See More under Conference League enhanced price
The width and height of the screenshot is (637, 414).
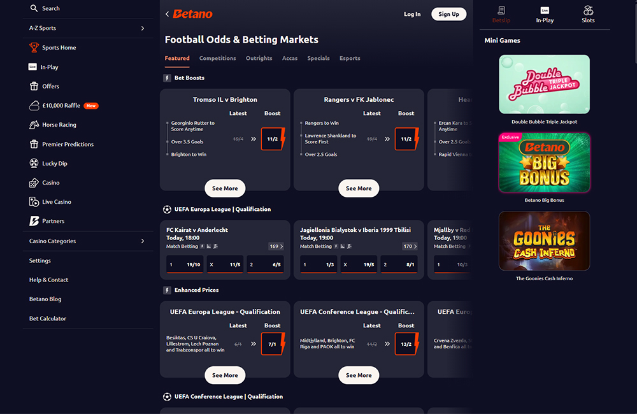(359, 375)
